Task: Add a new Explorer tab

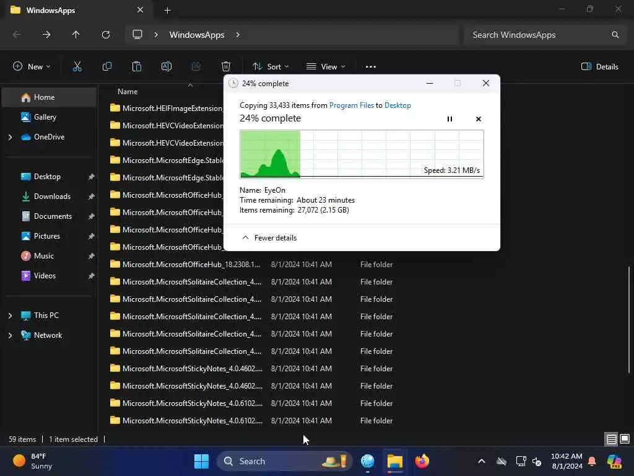Action: pos(167,10)
